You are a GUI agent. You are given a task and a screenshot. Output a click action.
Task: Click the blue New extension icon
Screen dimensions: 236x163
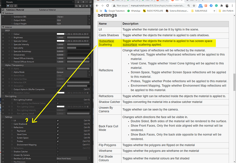[x=200, y=6]
